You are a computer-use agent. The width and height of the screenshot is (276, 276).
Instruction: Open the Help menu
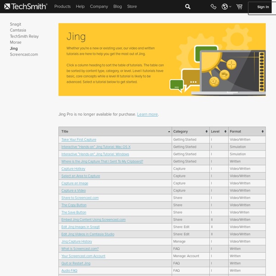tap(80, 6)
